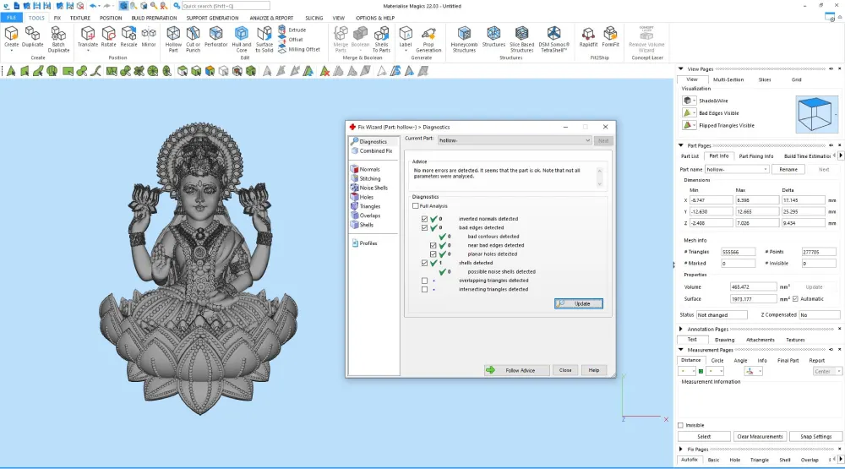Toggle the Full Analysis checkbox
This screenshot has height=469, width=845.
(x=416, y=206)
